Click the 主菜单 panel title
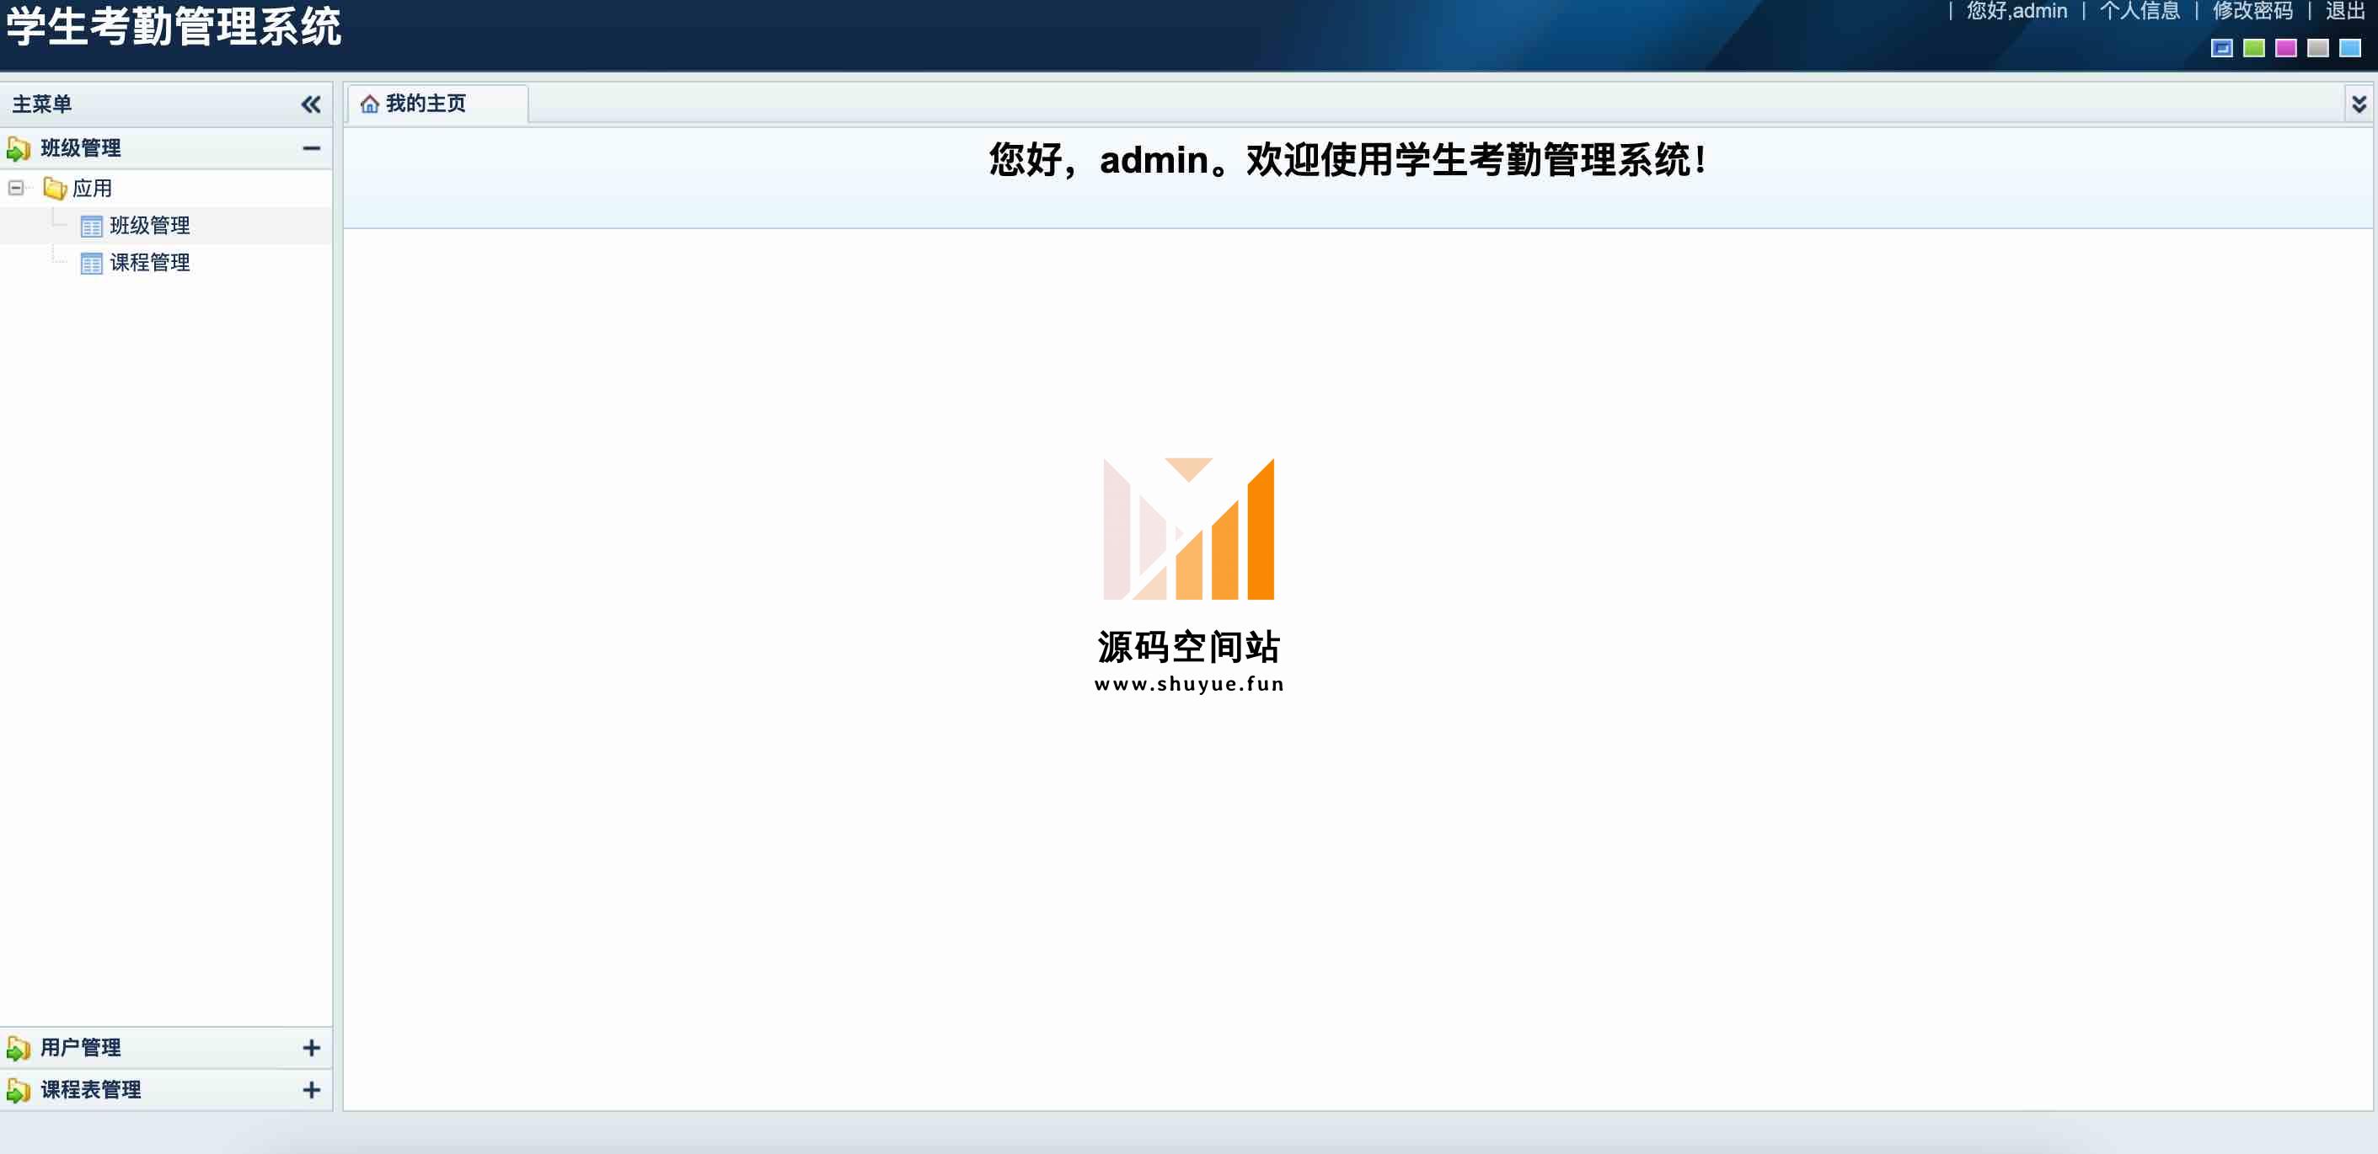 coord(41,104)
